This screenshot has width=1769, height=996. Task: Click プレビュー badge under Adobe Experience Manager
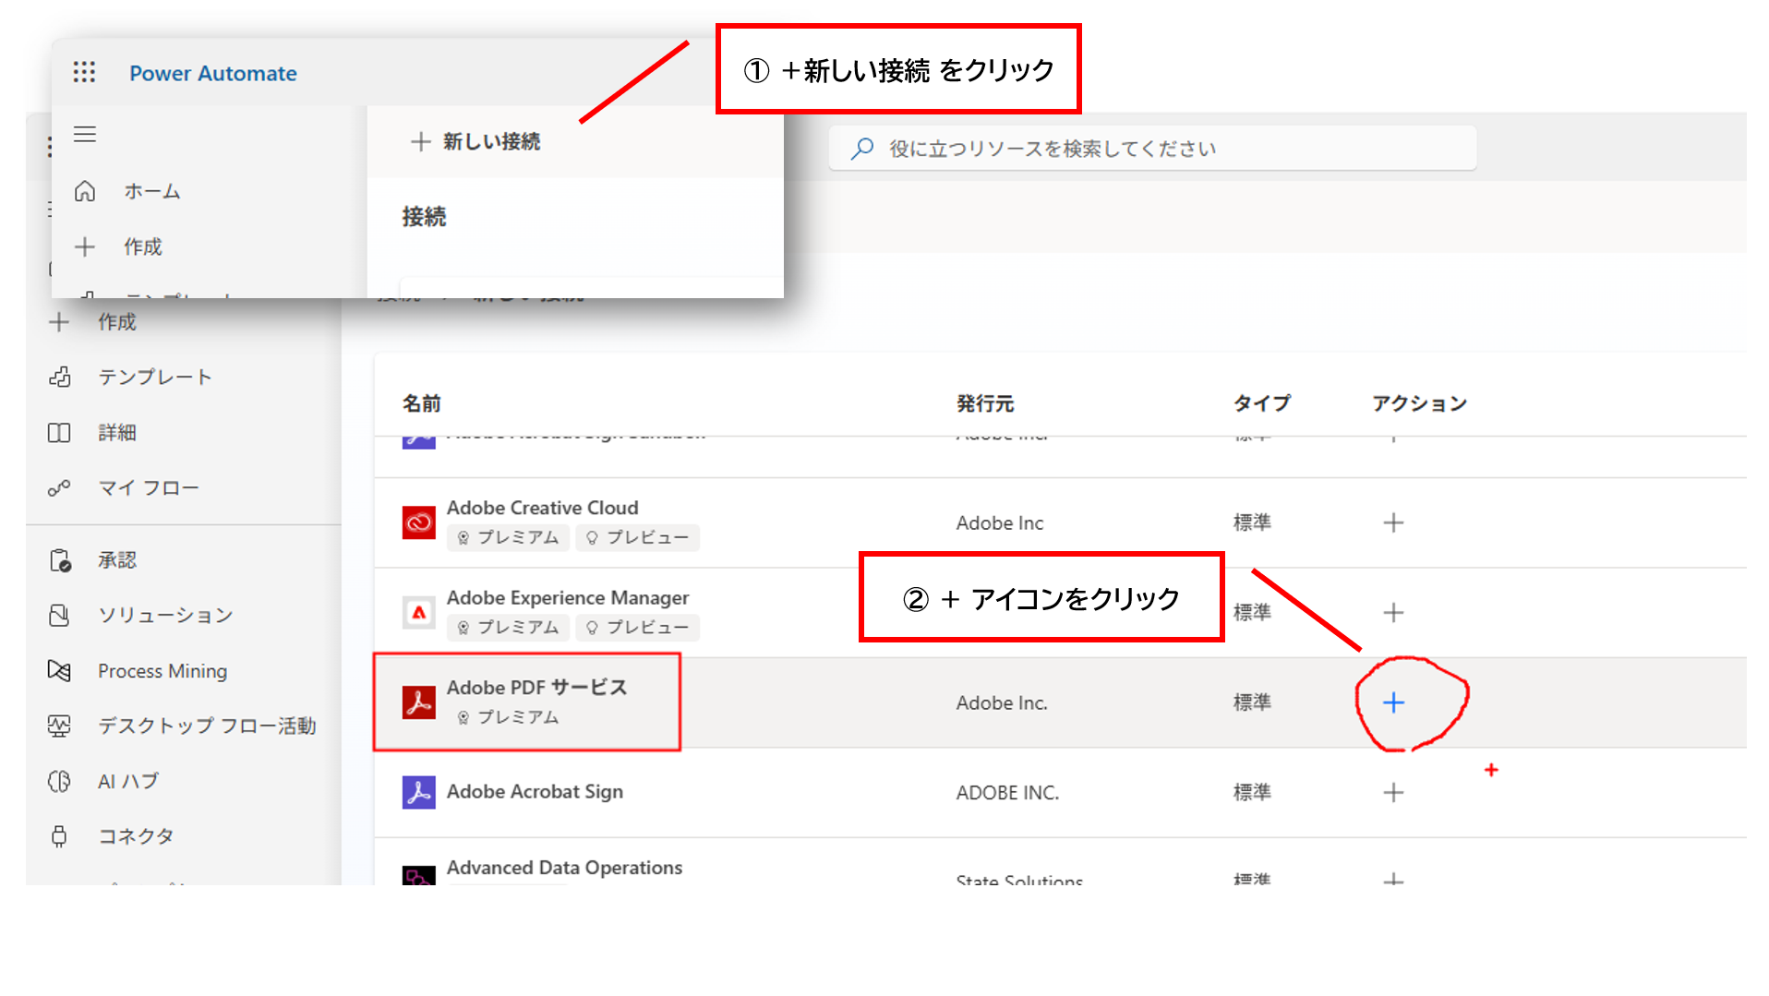(638, 628)
